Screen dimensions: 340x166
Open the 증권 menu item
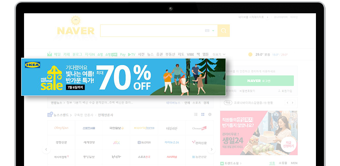tap(160, 54)
